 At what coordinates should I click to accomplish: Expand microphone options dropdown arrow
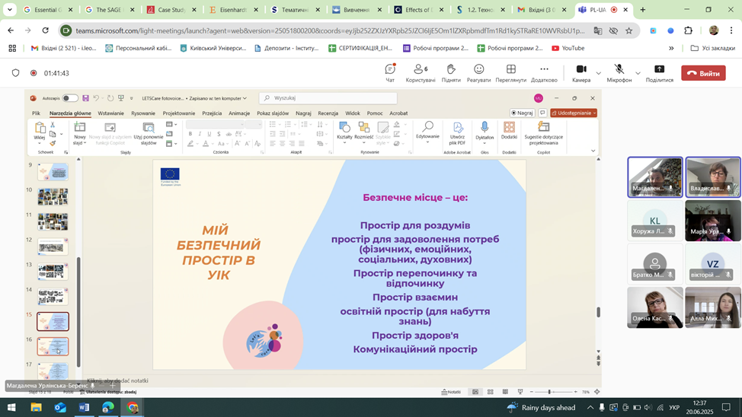(x=638, y=73)
